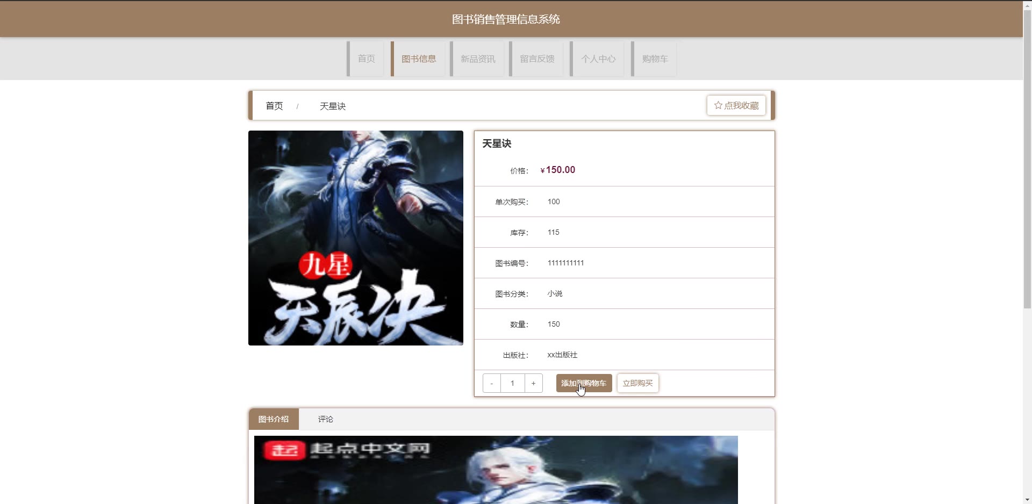Go to 新品资讯 in navigation
Viewport: 1032px width, 504px height.
pyautogui.click(x=478, y=59)
